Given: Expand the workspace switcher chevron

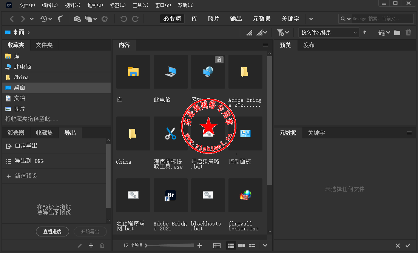Looking at the screenshot, I should tap(311, 18).
